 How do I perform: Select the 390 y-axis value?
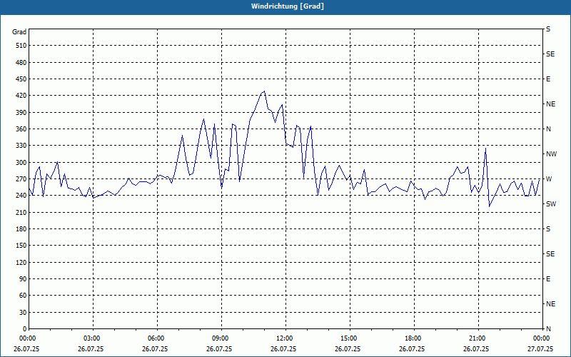pos(21,112)
